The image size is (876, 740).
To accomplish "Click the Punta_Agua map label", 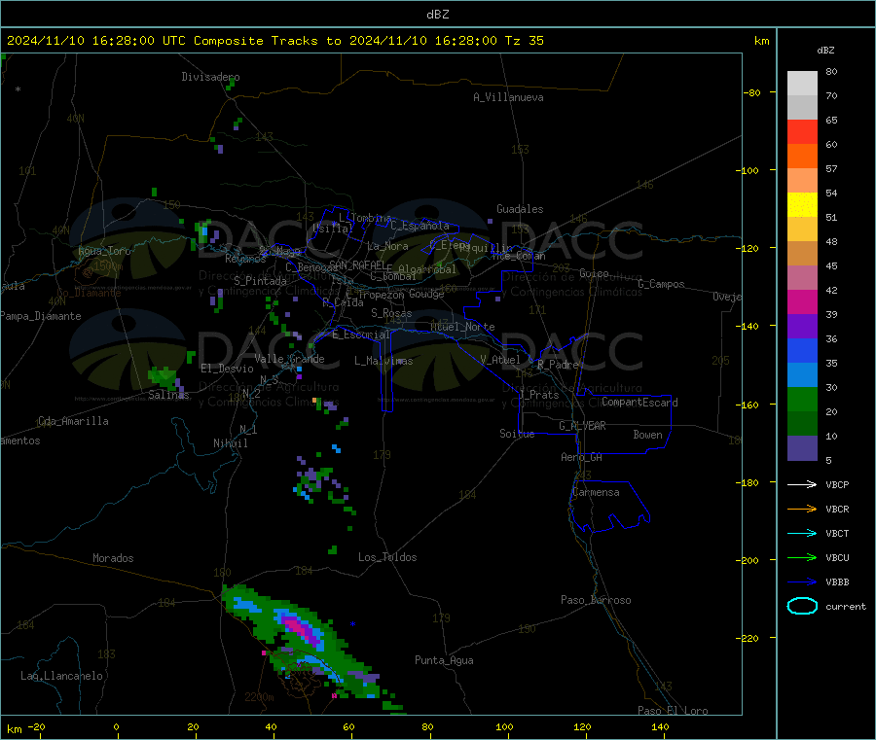I will (444, 660).
